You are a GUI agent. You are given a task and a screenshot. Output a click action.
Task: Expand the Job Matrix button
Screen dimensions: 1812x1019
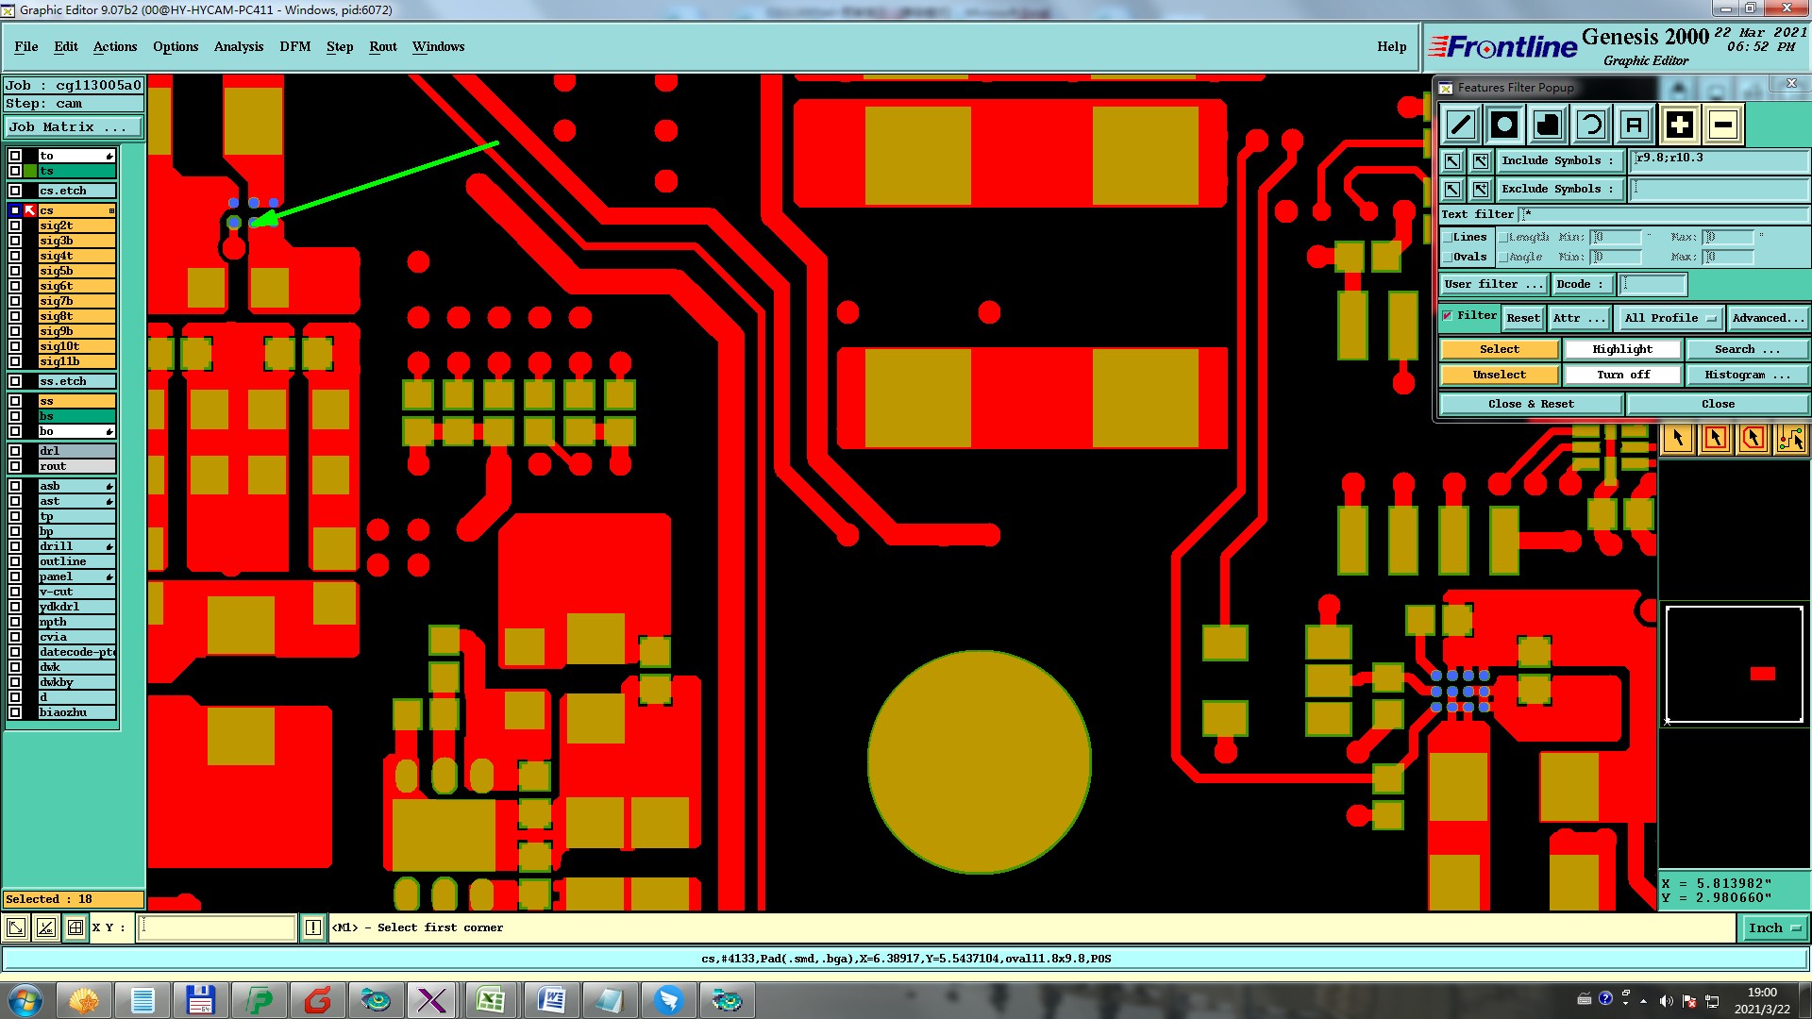click(x=74, y=126)
